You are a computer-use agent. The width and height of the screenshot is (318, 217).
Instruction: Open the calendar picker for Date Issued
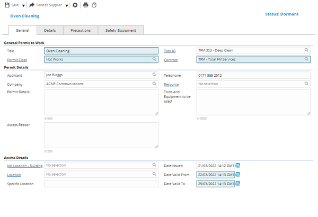pos(238,165)
